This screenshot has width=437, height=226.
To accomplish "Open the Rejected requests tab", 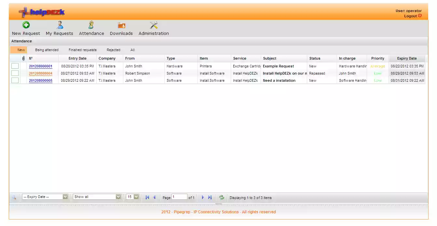I will (x=113, y=50).
